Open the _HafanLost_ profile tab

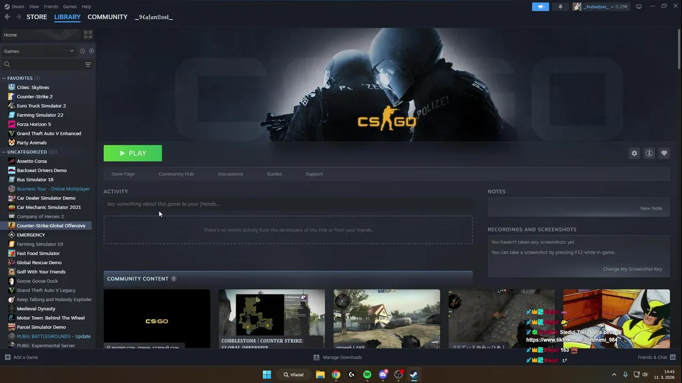tap(153, 17)
